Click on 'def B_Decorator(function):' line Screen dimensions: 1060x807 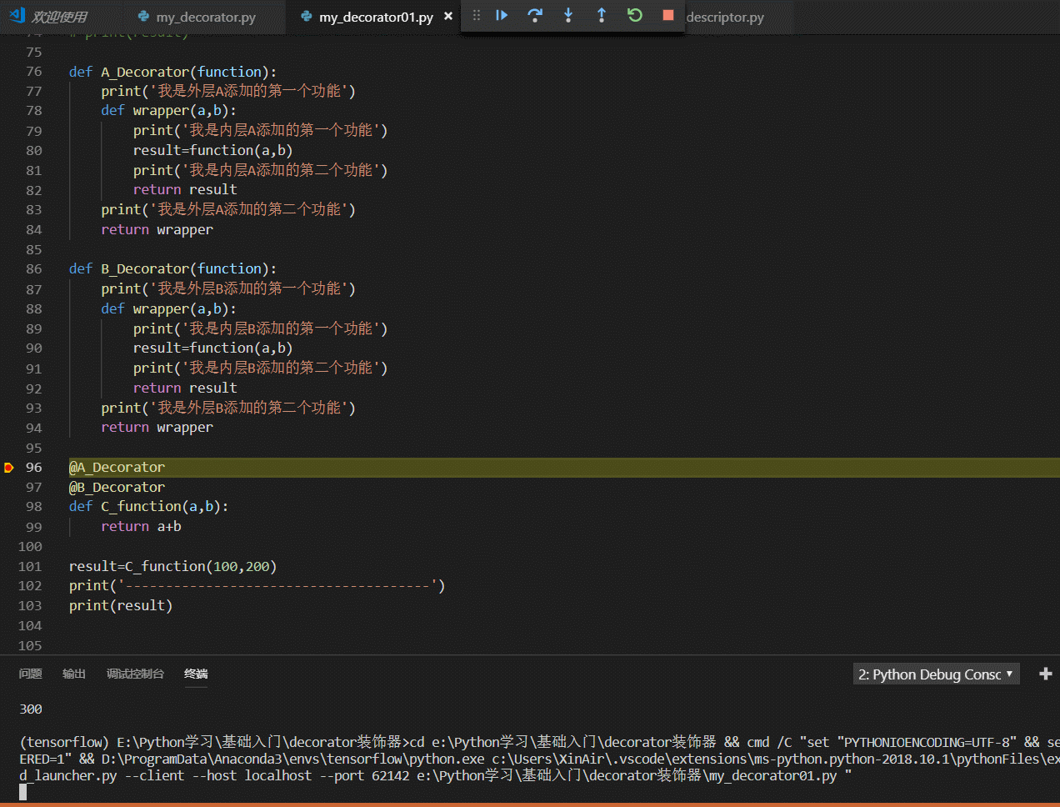(172, 269)
